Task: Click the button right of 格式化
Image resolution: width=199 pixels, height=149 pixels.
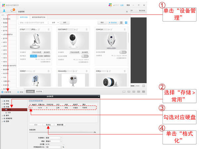Action: click(x=60, y=125)
